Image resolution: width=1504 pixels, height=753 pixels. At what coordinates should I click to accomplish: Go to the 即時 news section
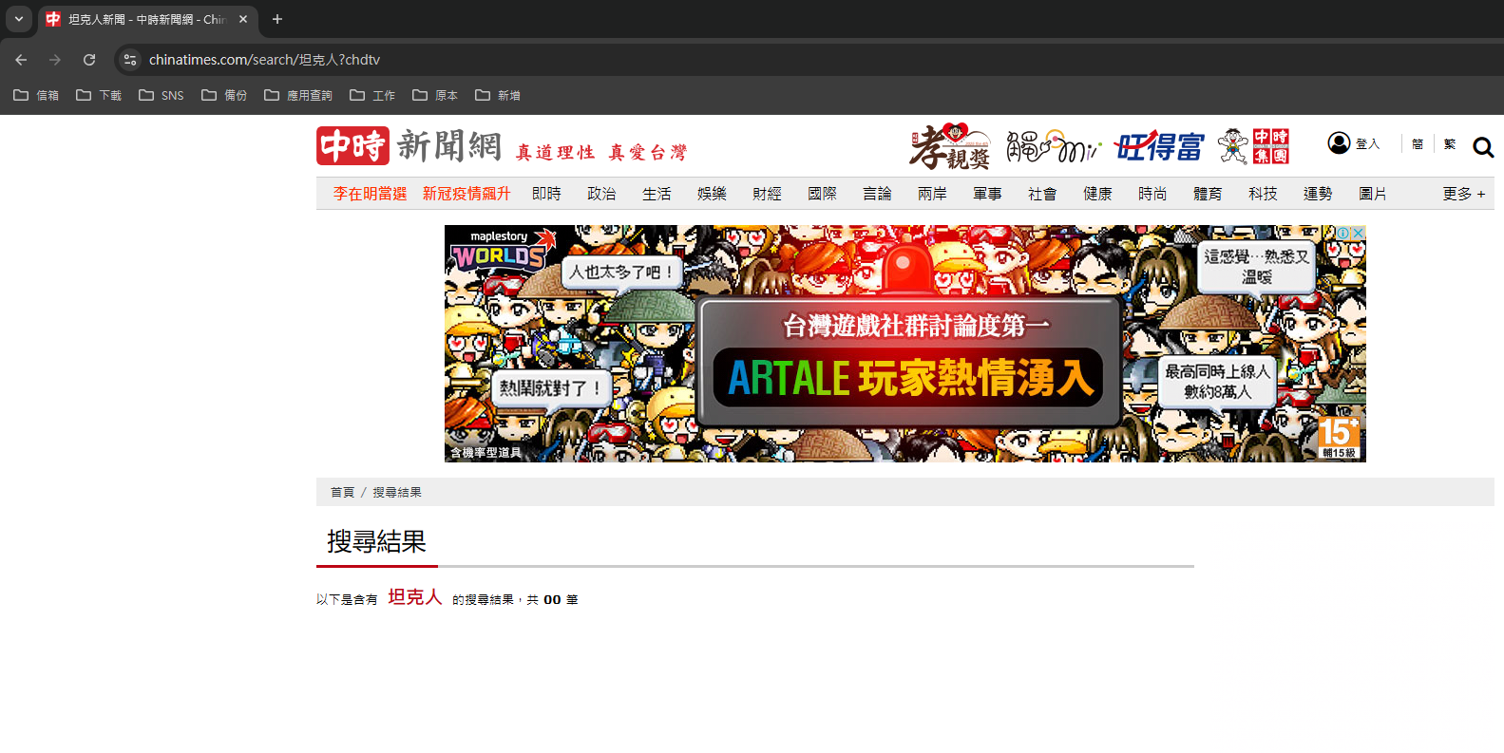[546, 194]
